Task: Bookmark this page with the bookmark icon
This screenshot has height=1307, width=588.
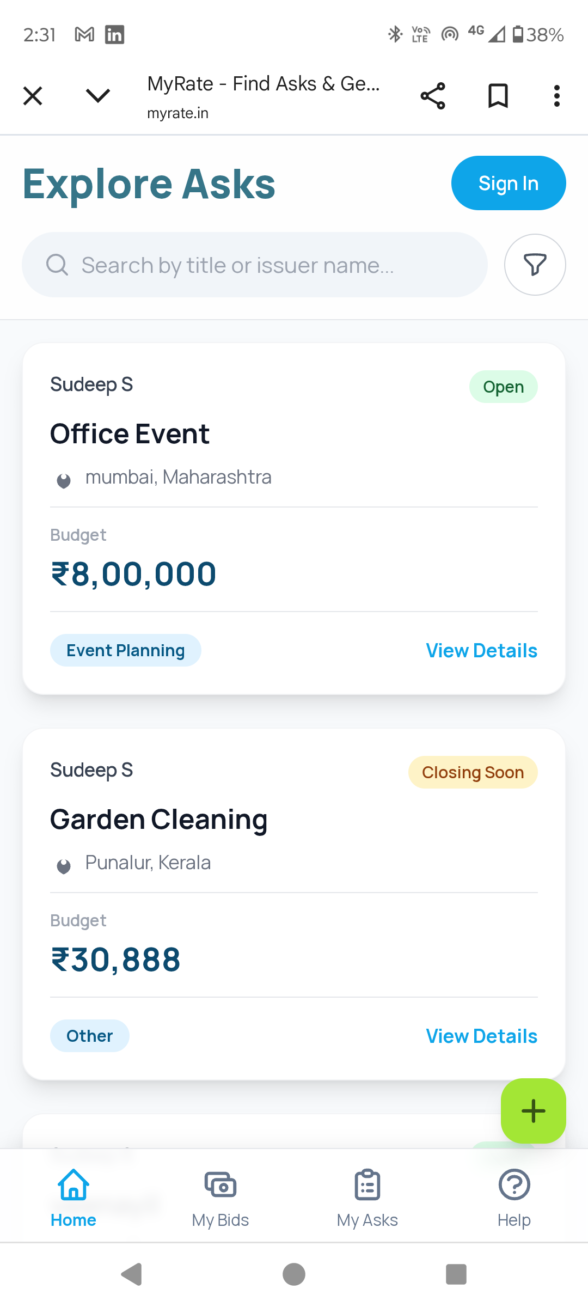Action: [x=498, y=96]
